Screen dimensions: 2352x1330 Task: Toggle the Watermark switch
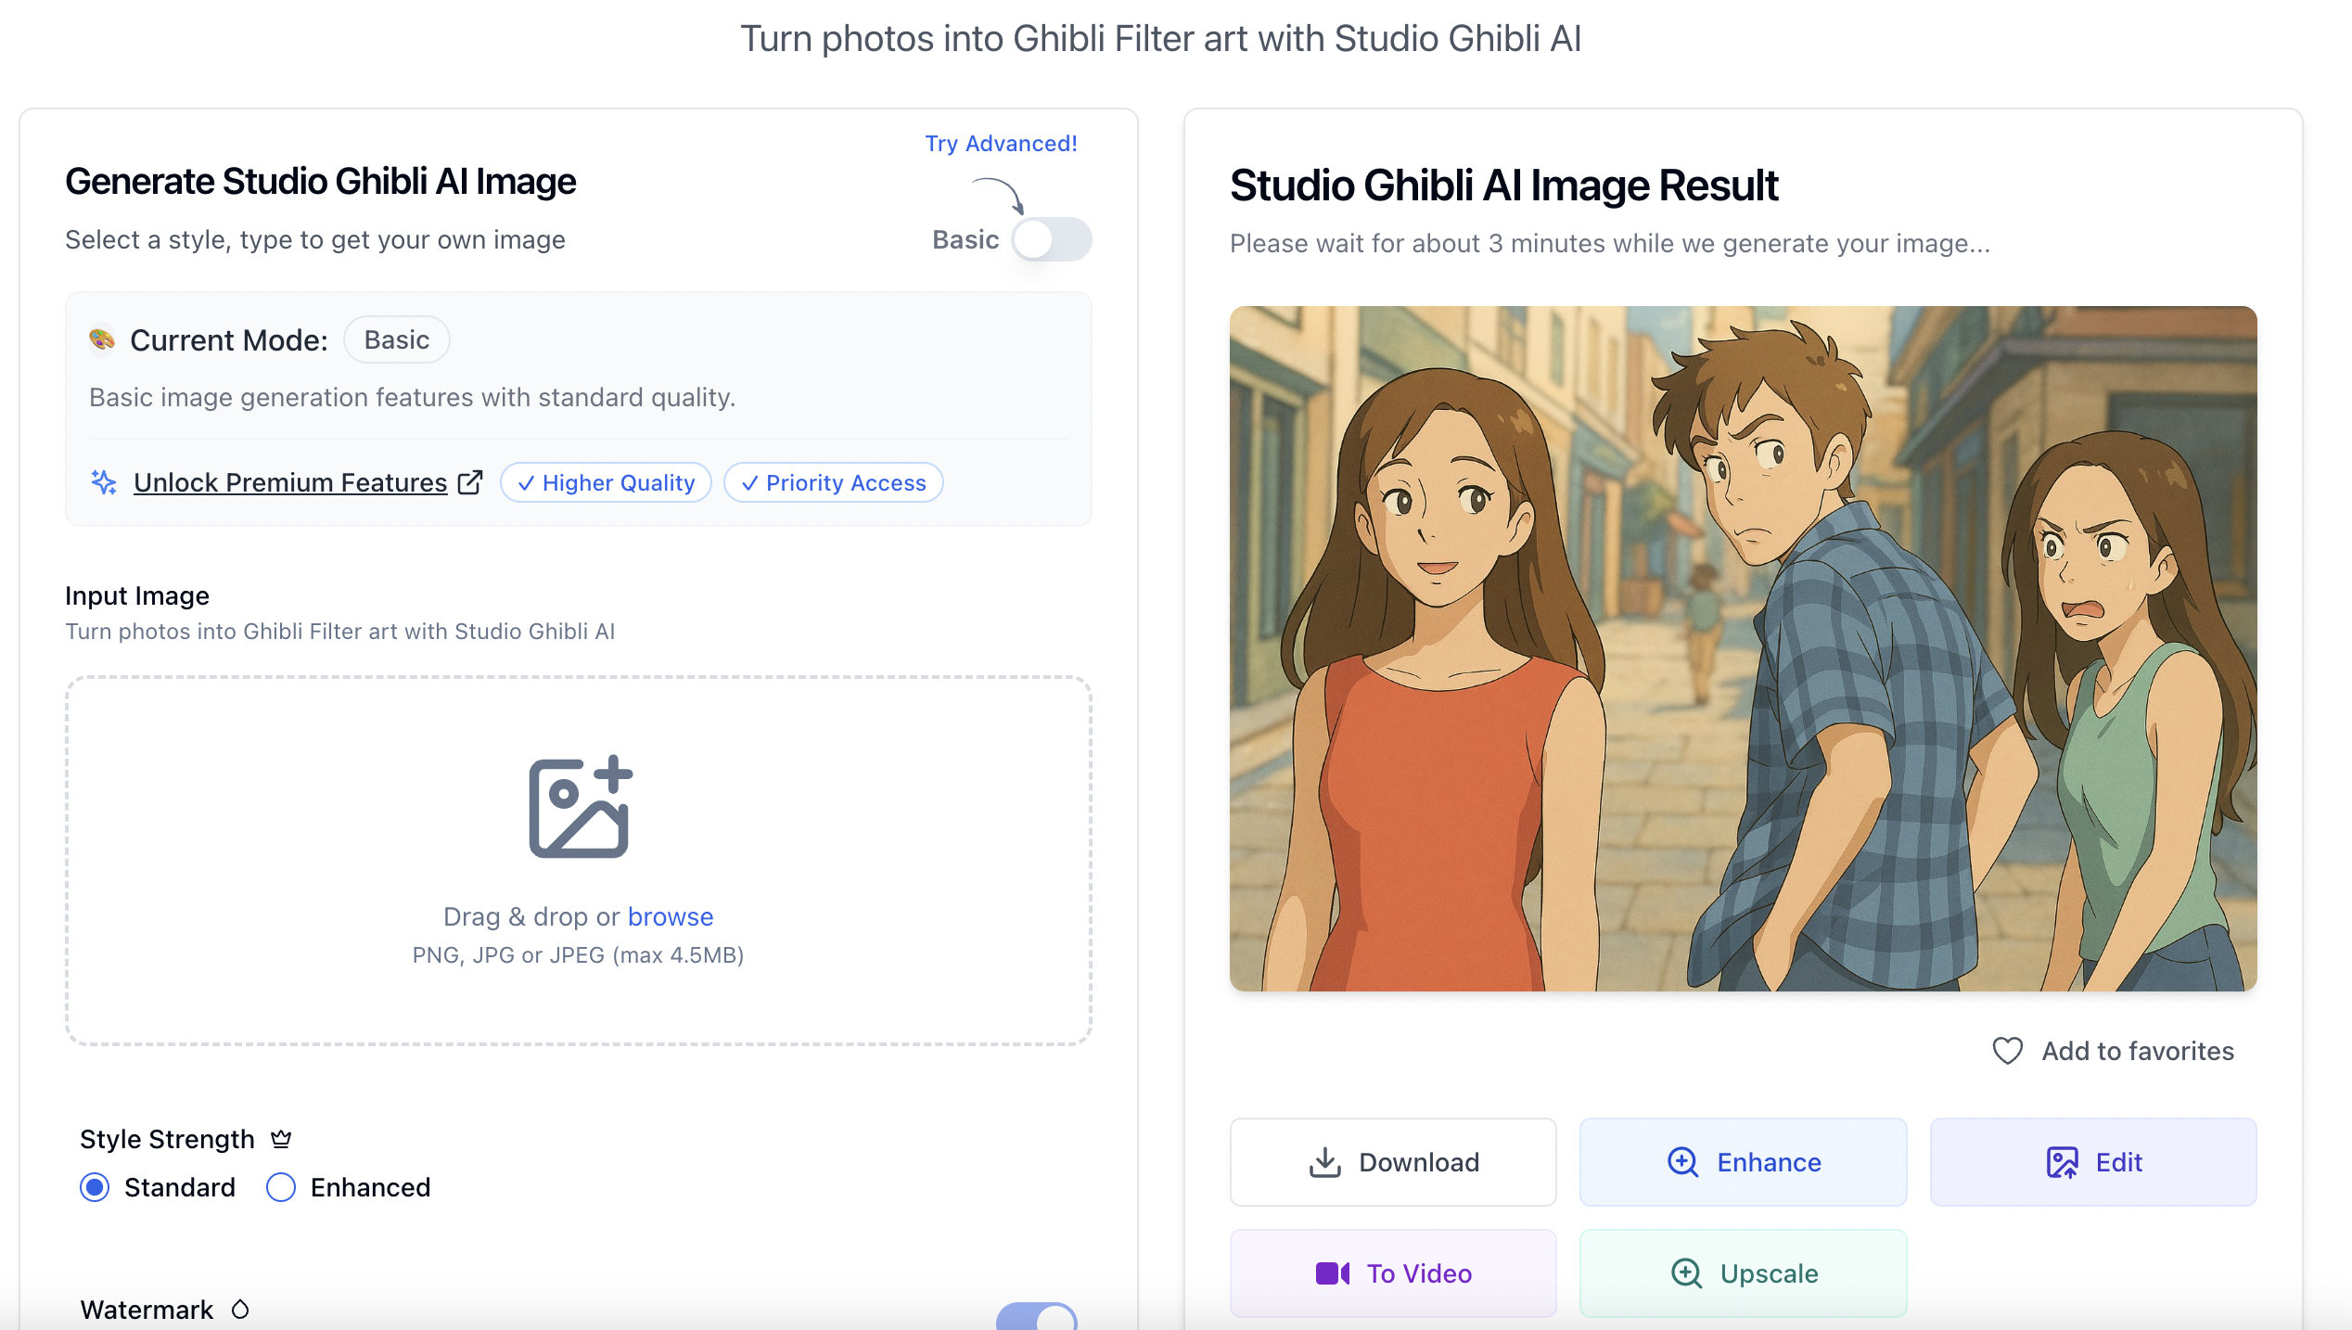pyautogui.click(x=1036, y=1317)
